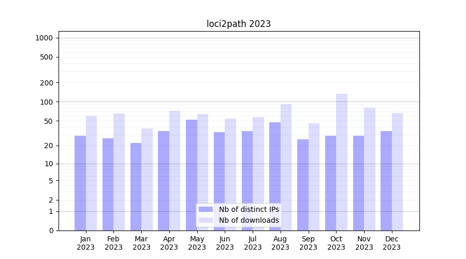Select the Dec 2023 x-axis label

tap(392, 243)
